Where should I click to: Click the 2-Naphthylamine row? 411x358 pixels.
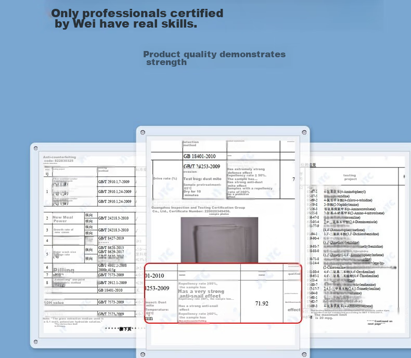(341, 204)
